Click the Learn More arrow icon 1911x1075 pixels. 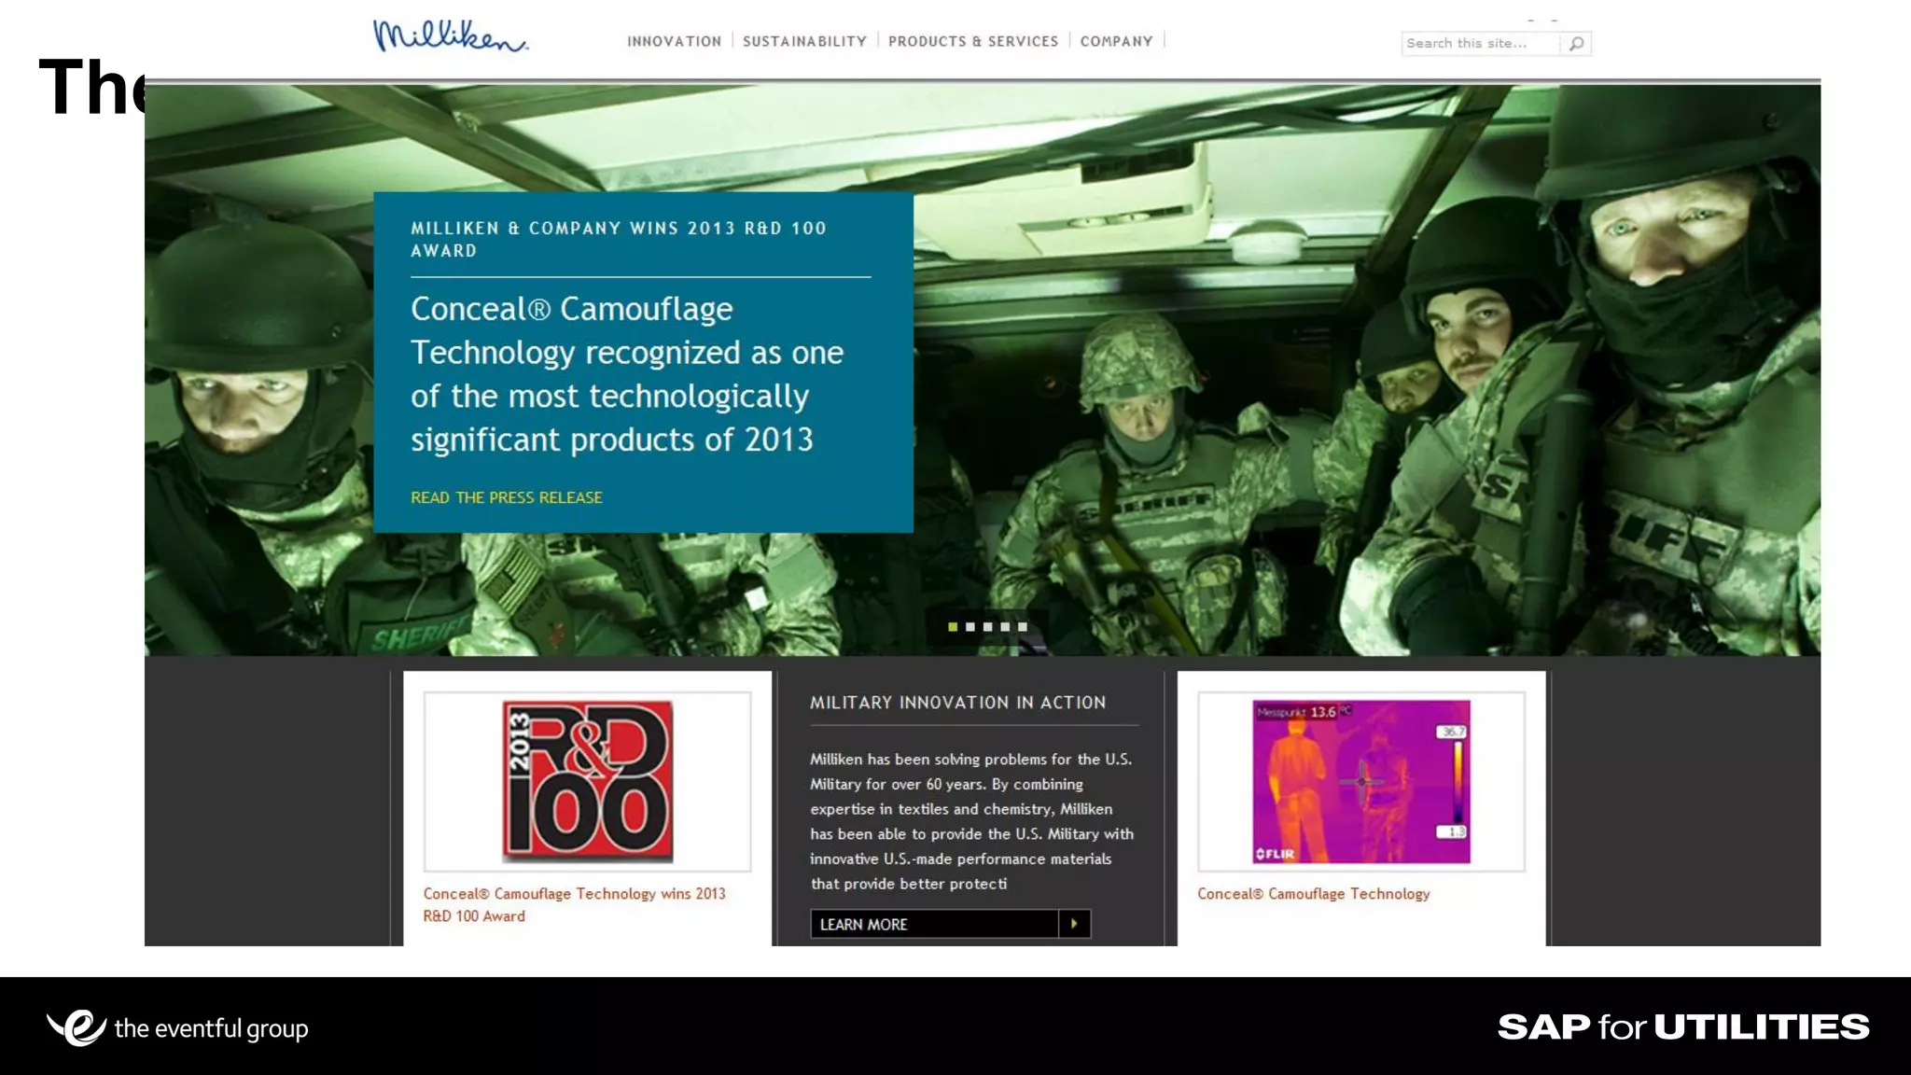1074,924
